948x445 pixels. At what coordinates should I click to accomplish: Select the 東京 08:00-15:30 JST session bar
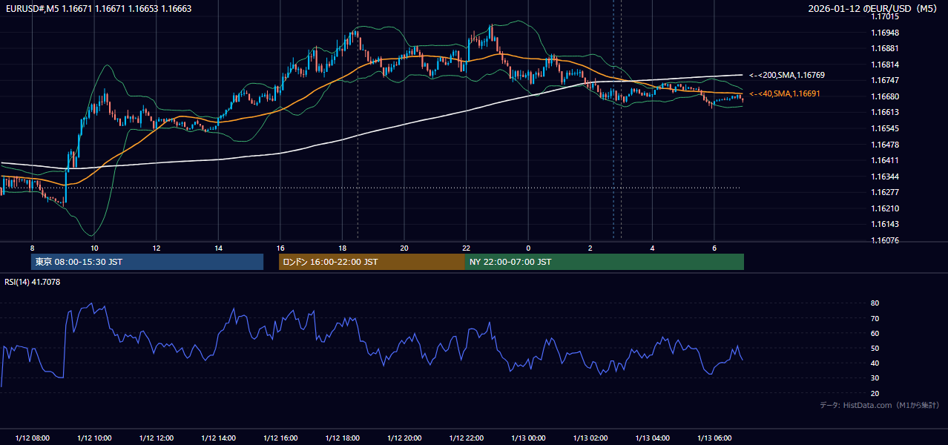click(147, 262)
